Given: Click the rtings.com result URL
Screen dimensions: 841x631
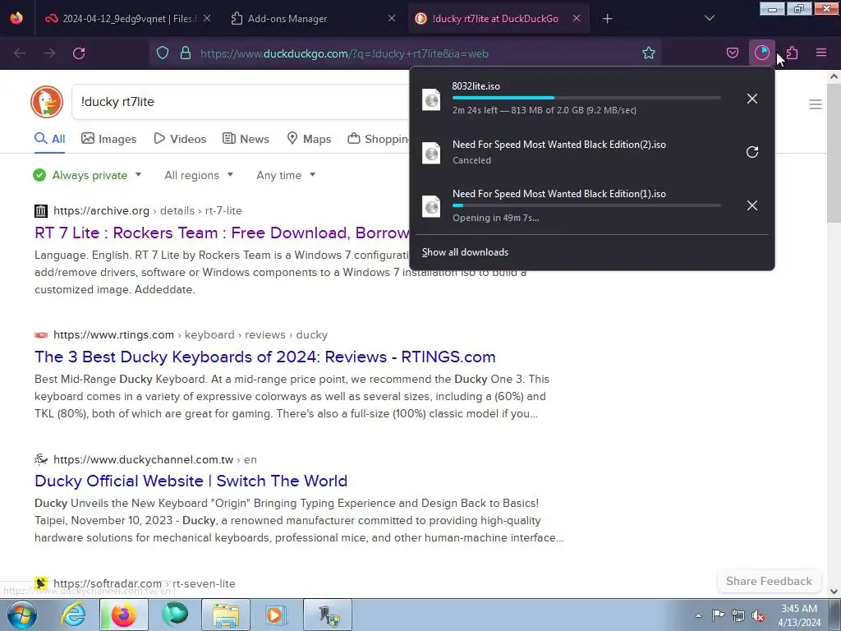Looking at the screenshot, I should coord(191,335).
